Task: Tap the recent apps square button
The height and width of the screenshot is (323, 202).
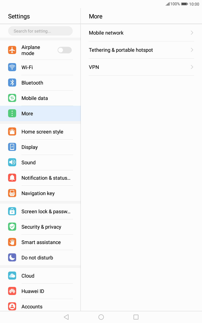Action: (136, 317)
